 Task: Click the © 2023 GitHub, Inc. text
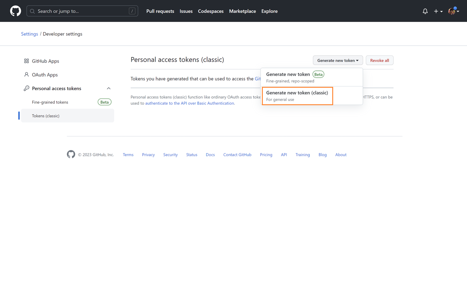(96, 155)
